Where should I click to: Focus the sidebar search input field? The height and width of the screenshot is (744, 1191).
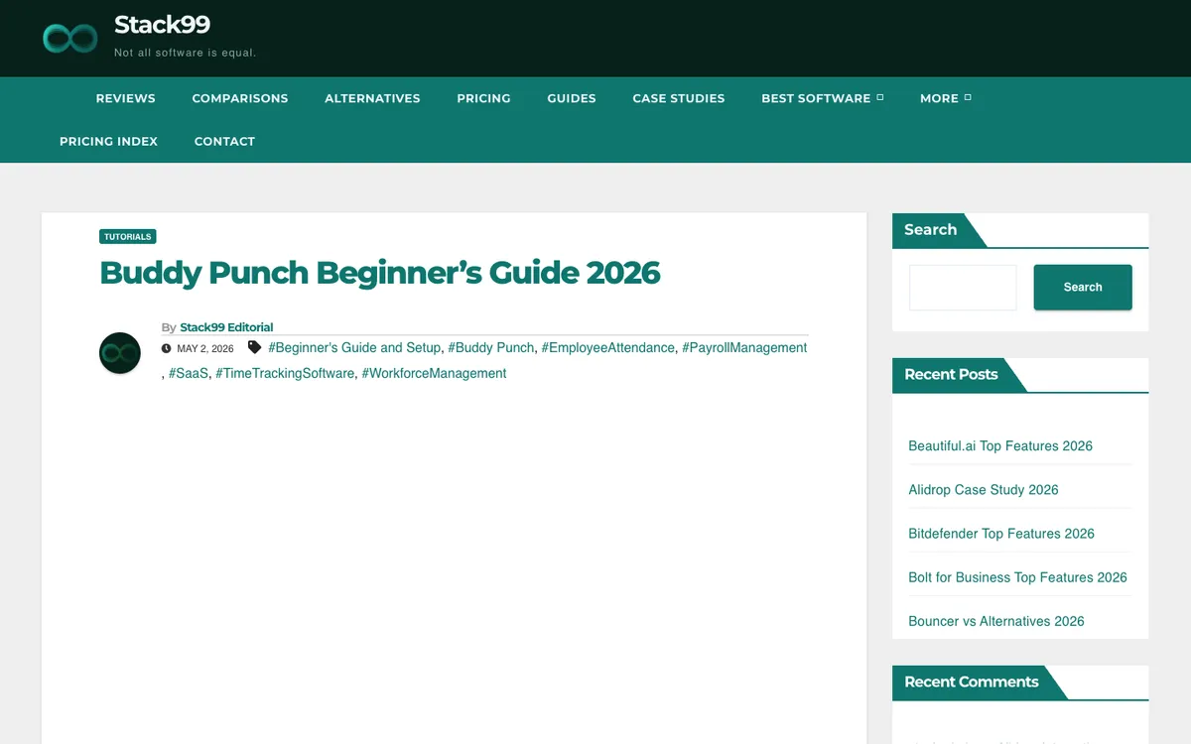click(x=963, y=288)
